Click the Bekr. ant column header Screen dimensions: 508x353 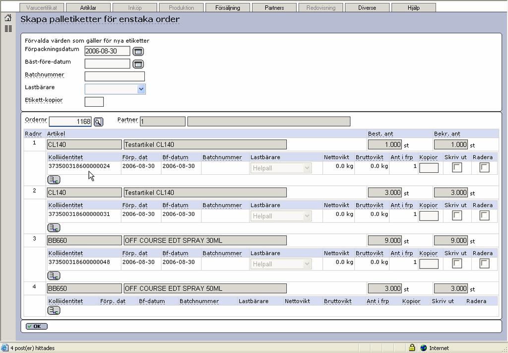tap(447, 134)
